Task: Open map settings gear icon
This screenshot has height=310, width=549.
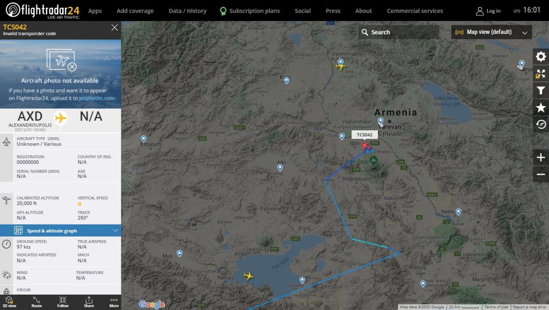Action: click(541, 57)
